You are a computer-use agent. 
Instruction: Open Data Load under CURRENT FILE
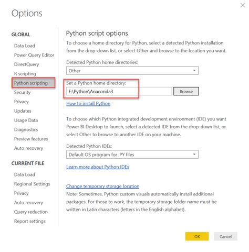[25, 174]
